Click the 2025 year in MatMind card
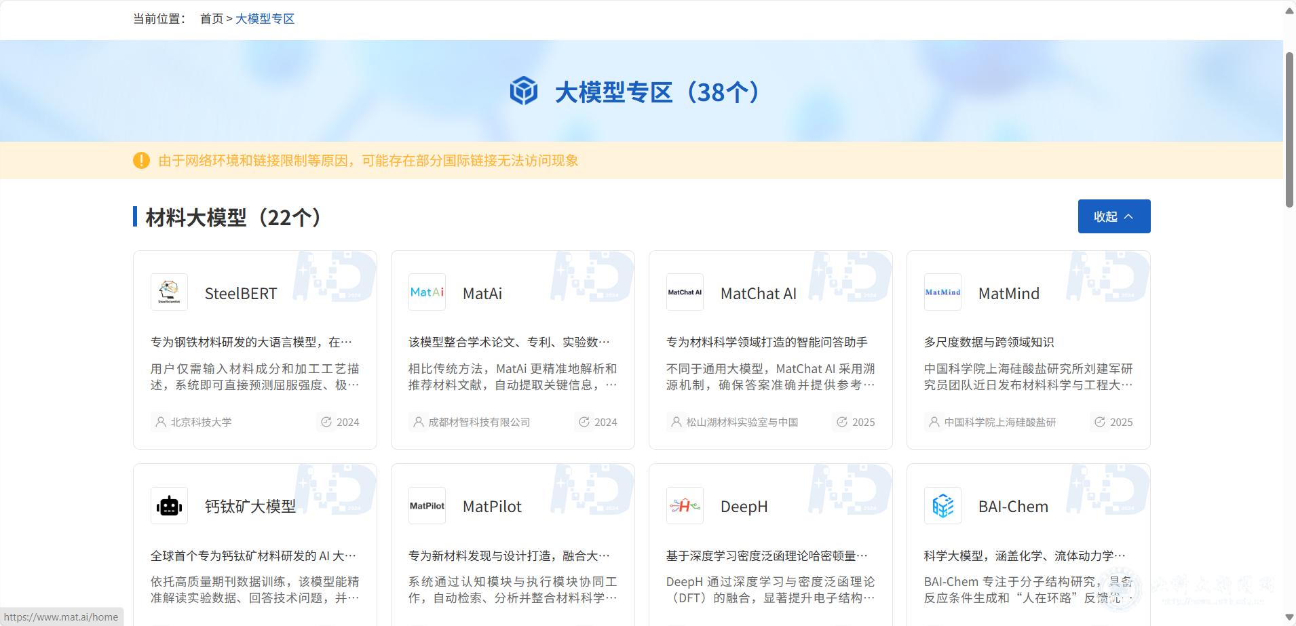Viewport: 1296px width, 626px height. coord(1122,422)
